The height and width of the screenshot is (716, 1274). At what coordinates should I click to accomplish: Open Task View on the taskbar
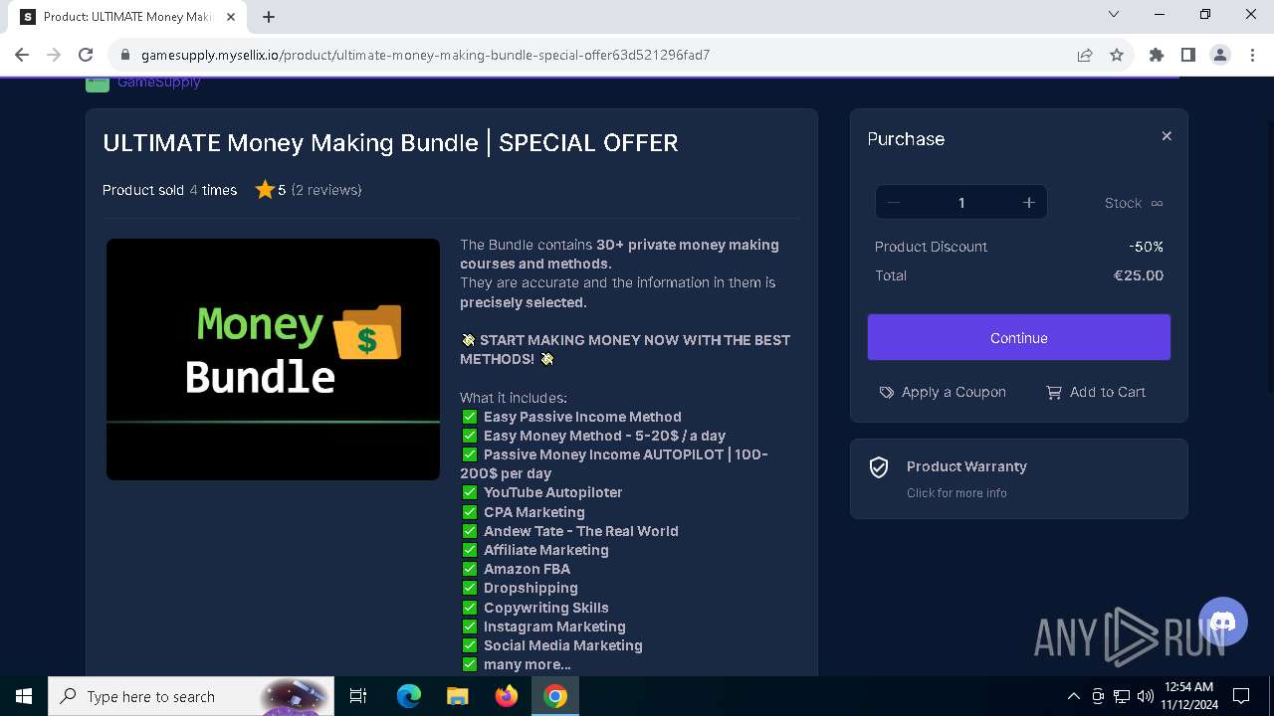[x=358, y=696]
